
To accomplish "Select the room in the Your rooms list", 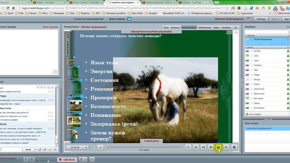I will pos(267,128).
